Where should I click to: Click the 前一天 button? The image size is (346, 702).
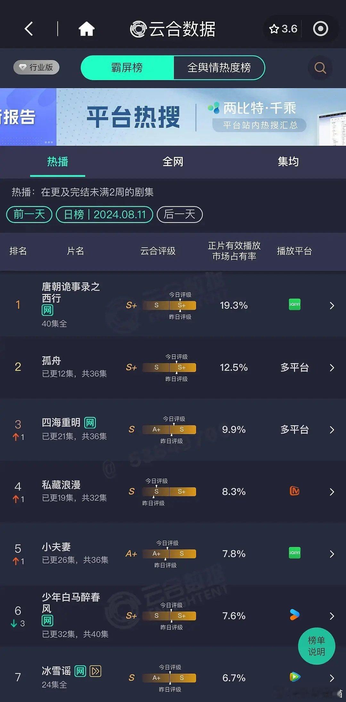[29, 214]
